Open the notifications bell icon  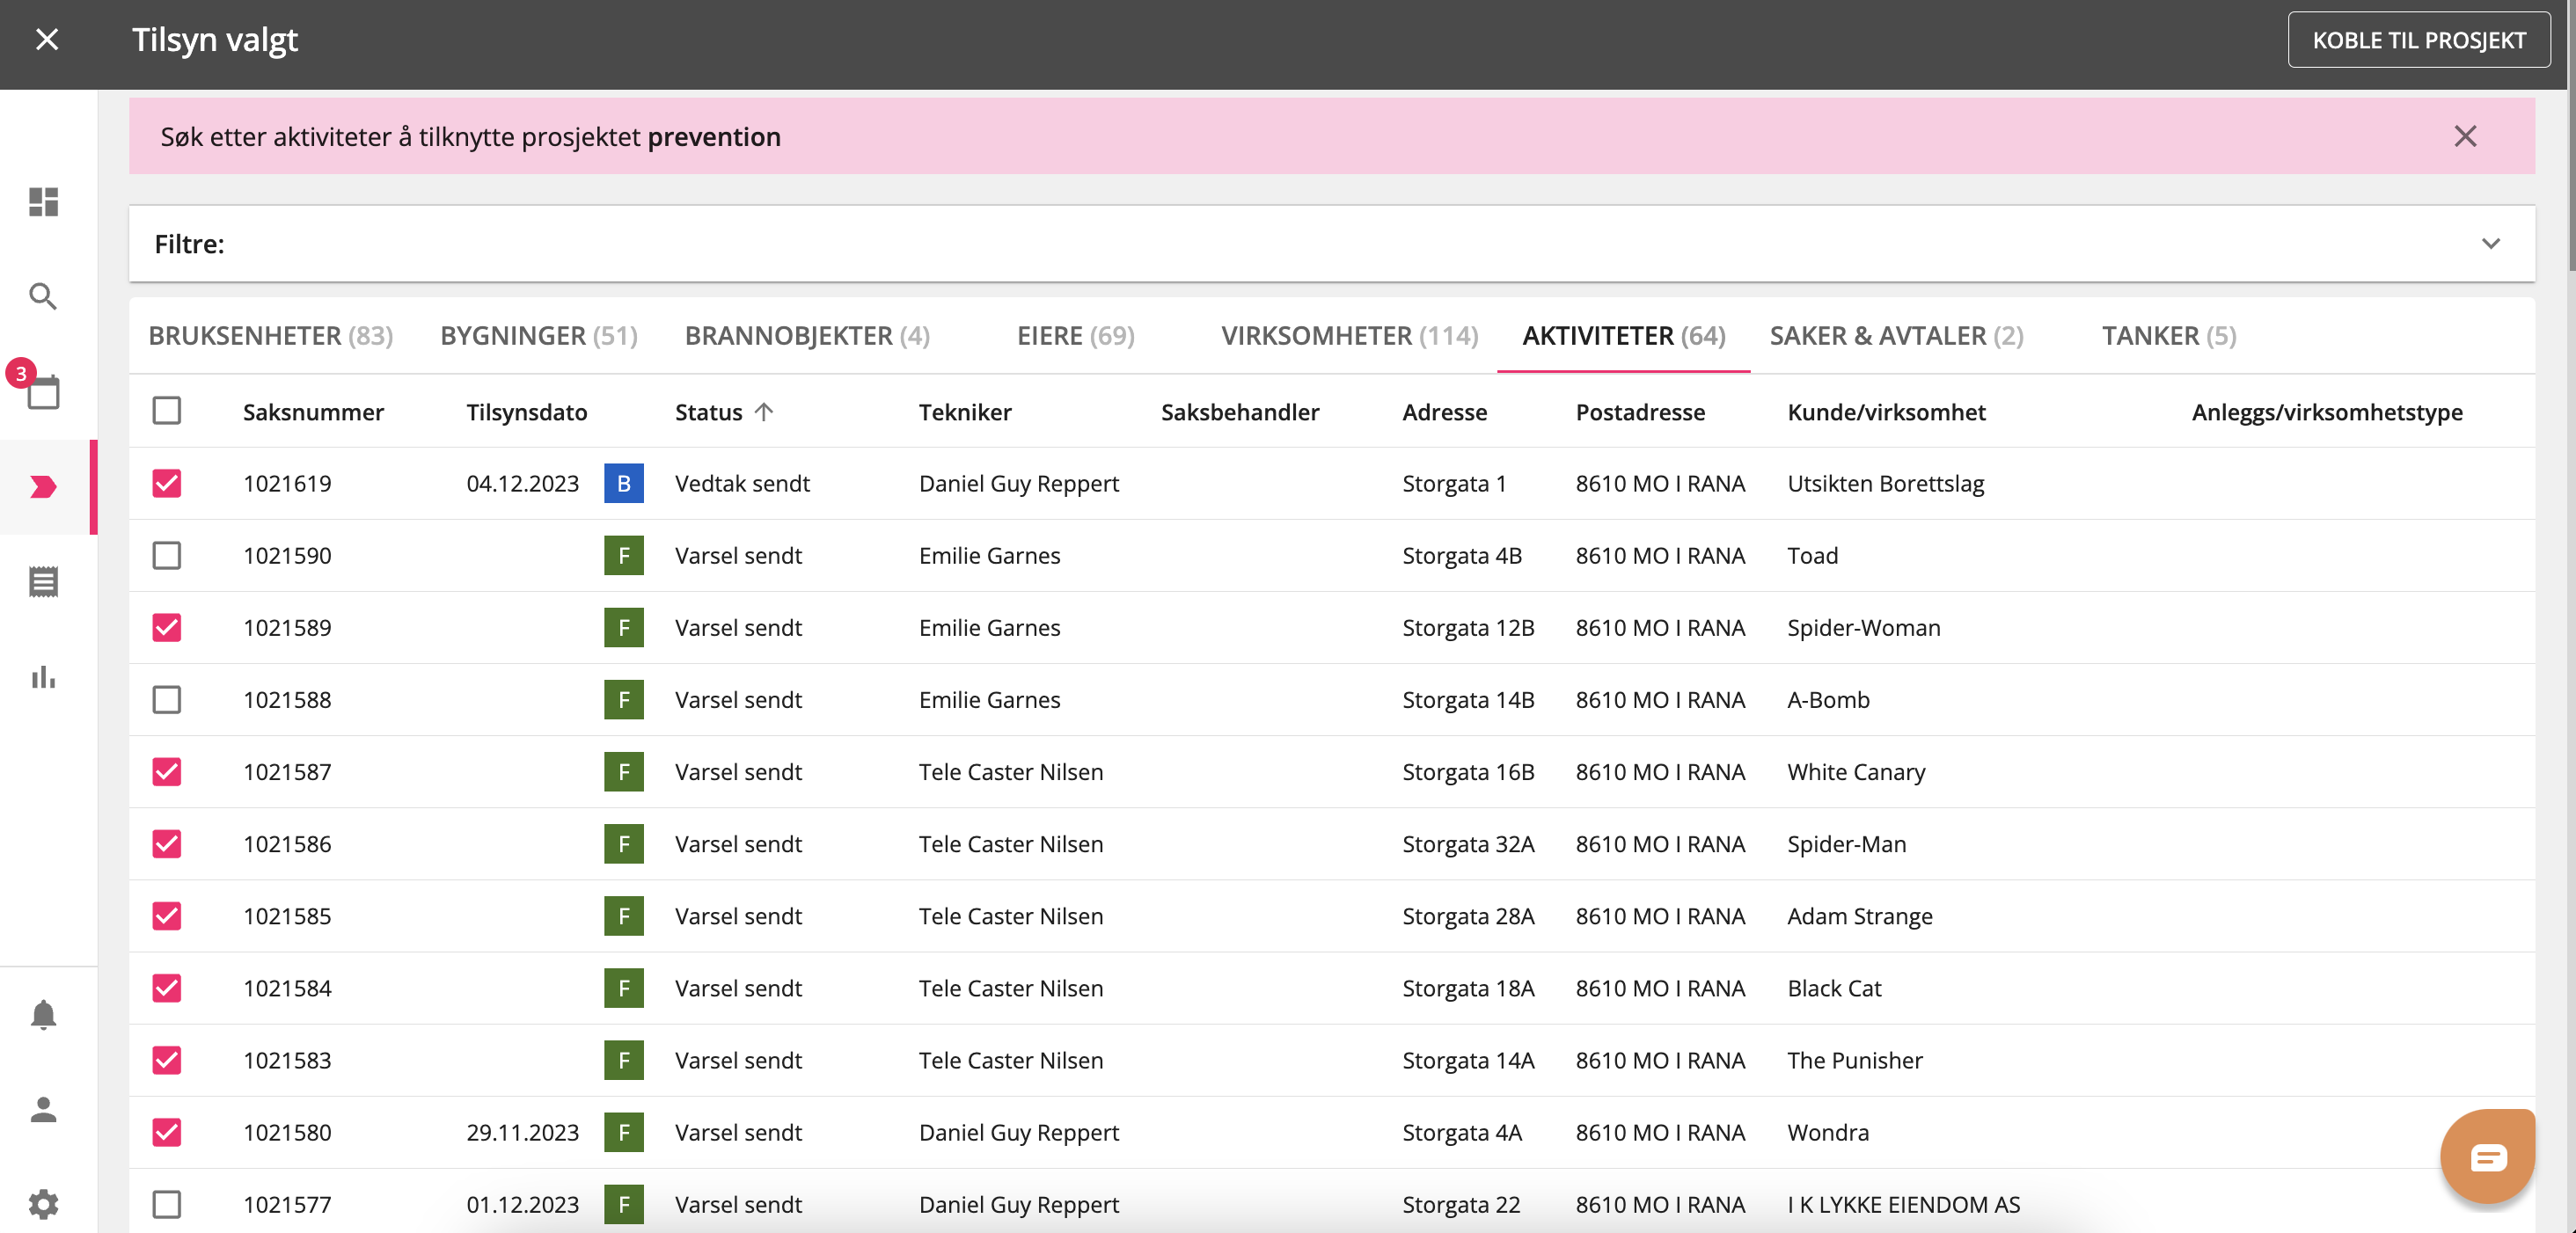pyautogui.click(x=43, y=1014)
